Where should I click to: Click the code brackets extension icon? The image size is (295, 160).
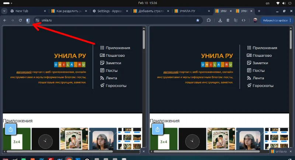point(243,20)
